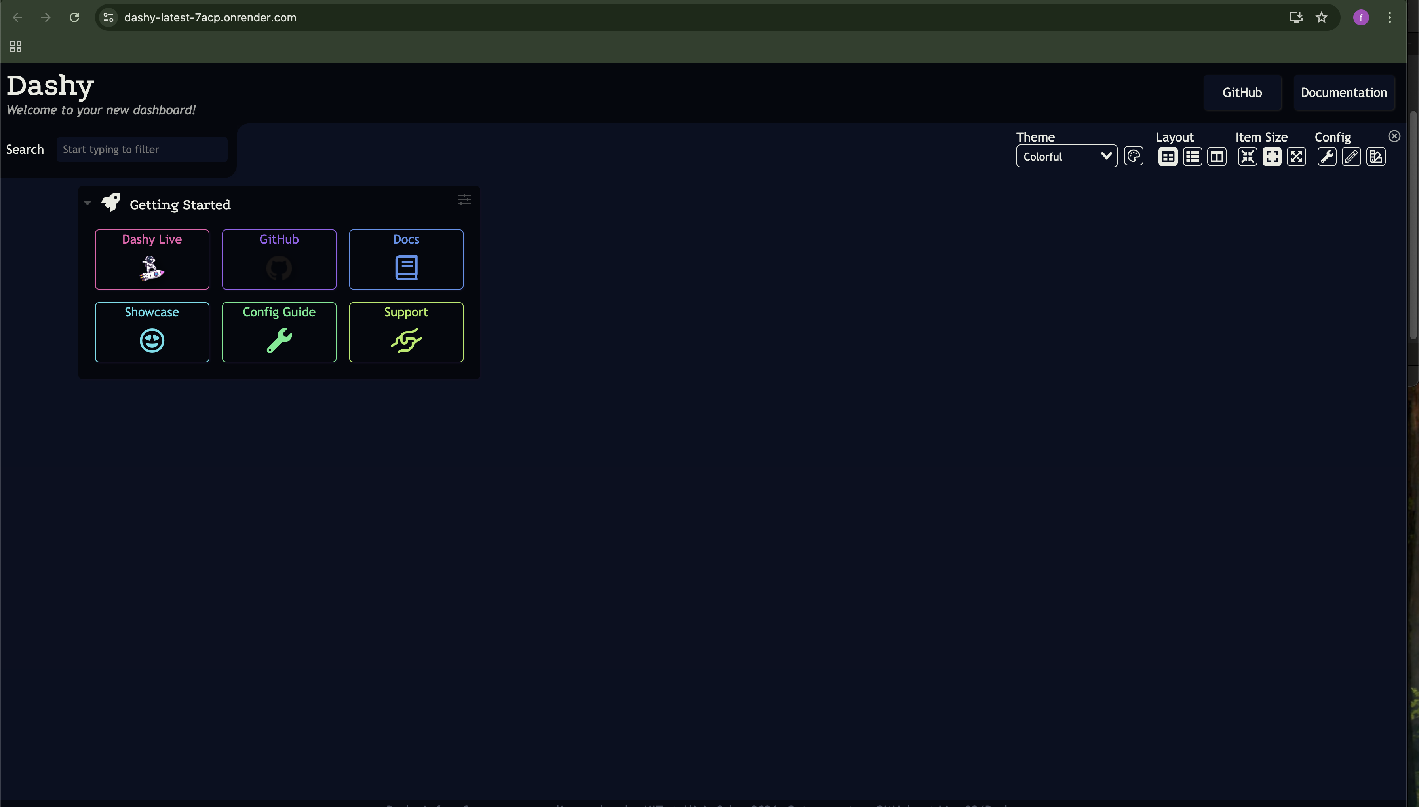Screen dimensions: 1419x807
Task: Click the "Welcome to your new dashboard!" subtitle
Action: point(101,110)
